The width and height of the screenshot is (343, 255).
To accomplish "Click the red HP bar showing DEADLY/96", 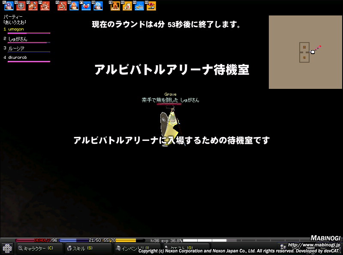I will tap(36, 240).
